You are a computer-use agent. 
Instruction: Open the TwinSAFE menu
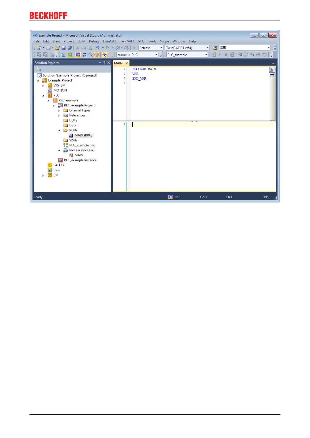click(x=127, y=41)
